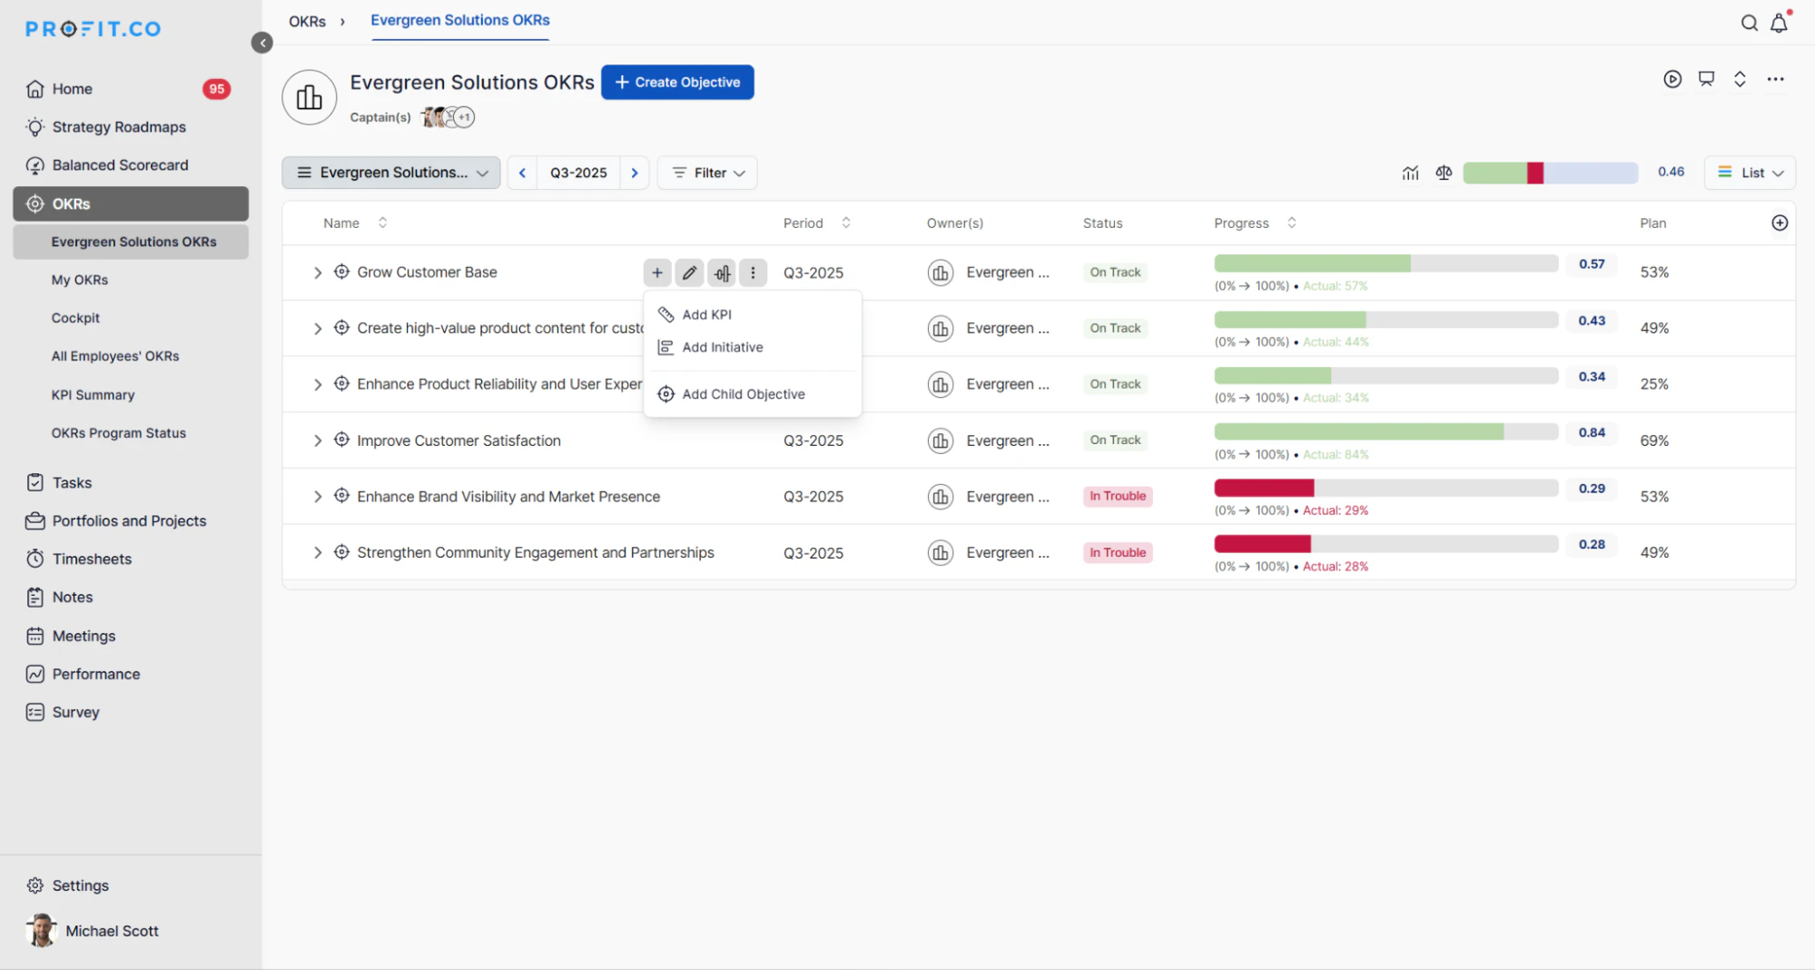The image size is (1815, 970).
Task: Click the add objective plus icon above the Plan column
Action: pos(1779,223)
